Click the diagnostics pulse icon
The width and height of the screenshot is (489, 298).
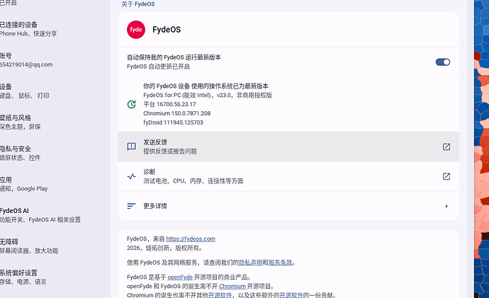tap(132, 176)
